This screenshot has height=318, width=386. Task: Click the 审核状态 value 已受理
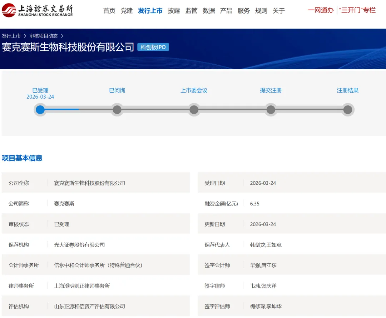point(61,224)
